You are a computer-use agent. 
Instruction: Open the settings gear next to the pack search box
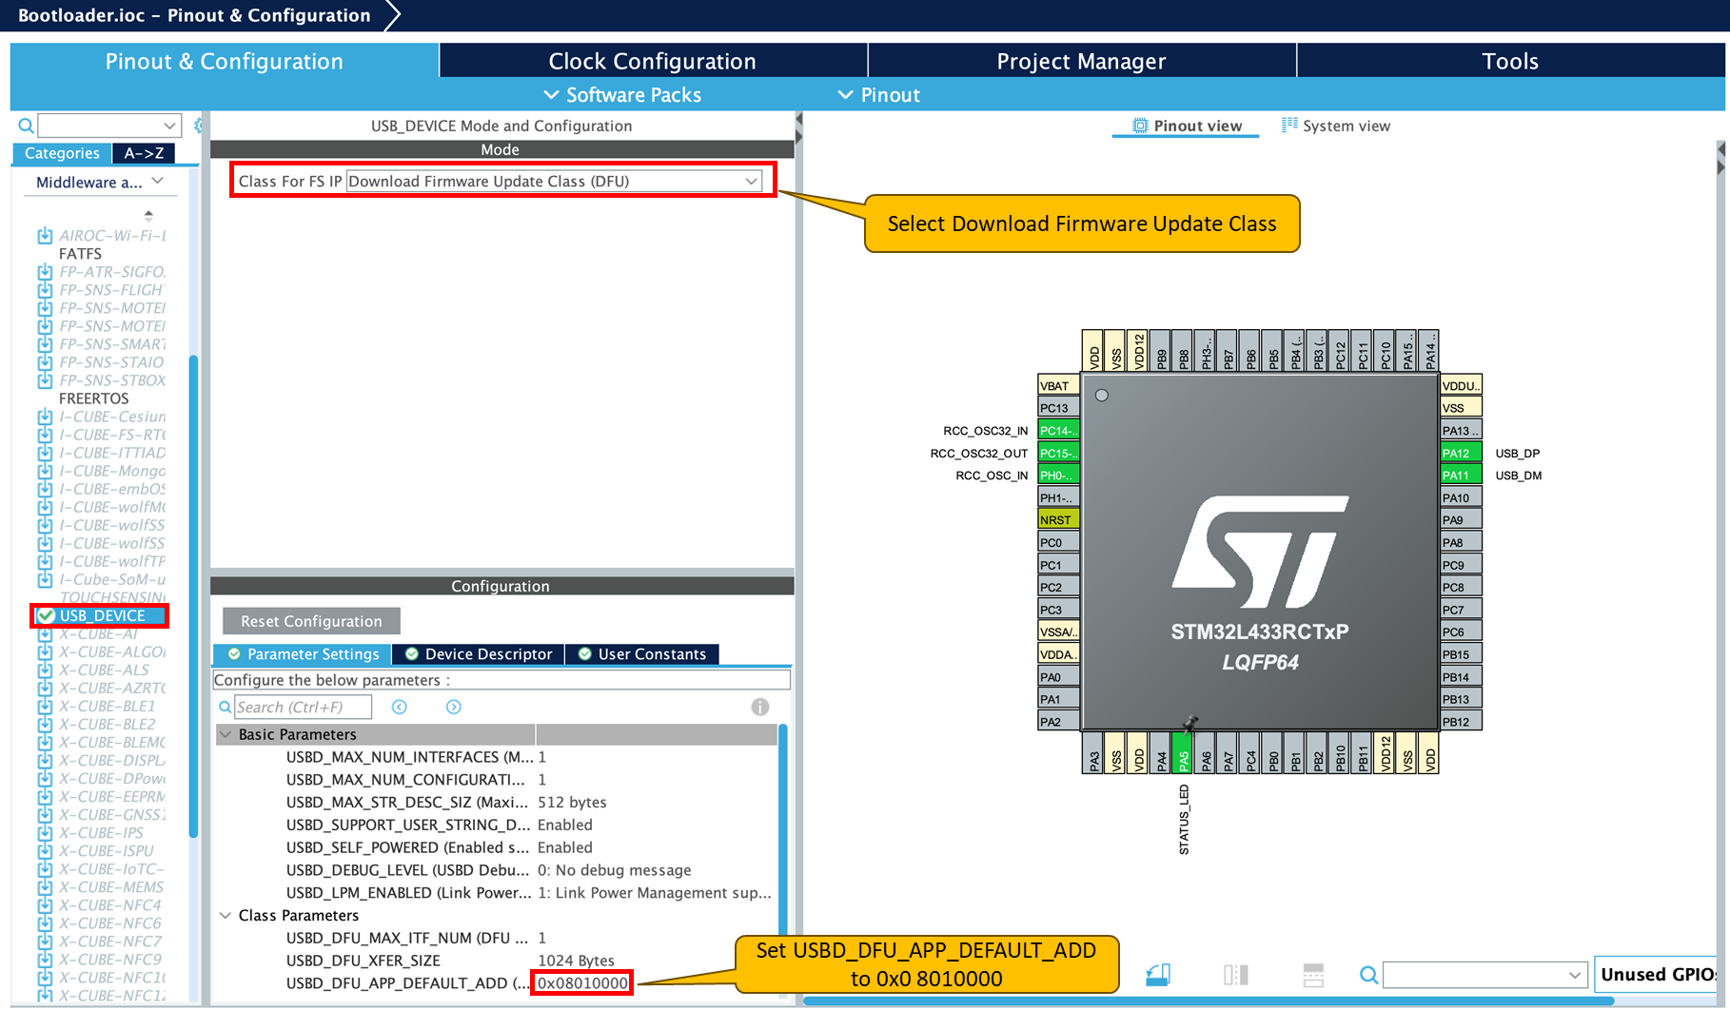pos(198,125)
